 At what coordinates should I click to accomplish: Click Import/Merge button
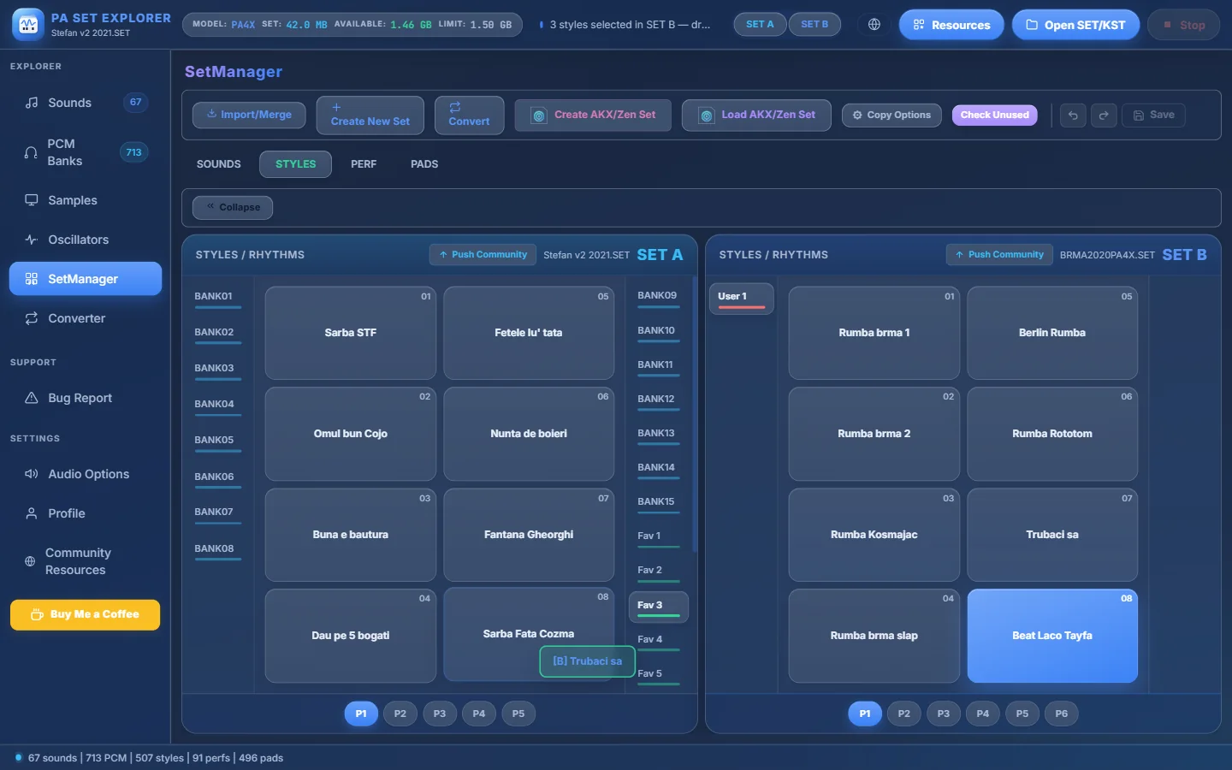249,115
